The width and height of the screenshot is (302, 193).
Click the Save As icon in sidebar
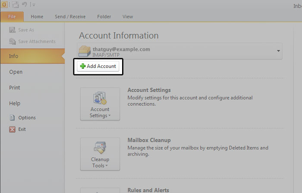coord(13,30)
